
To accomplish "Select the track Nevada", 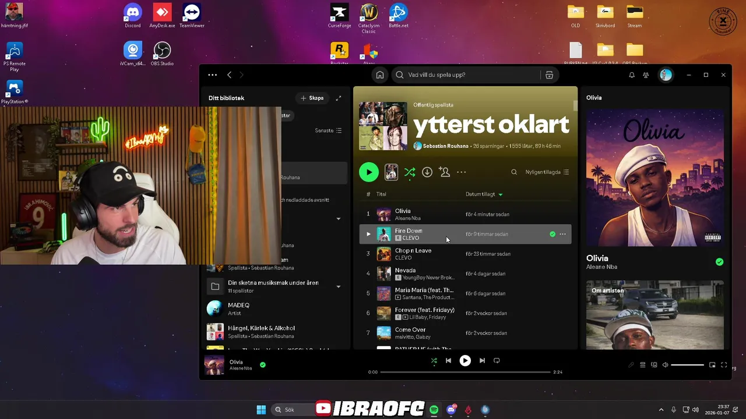I will pos(465,274).
